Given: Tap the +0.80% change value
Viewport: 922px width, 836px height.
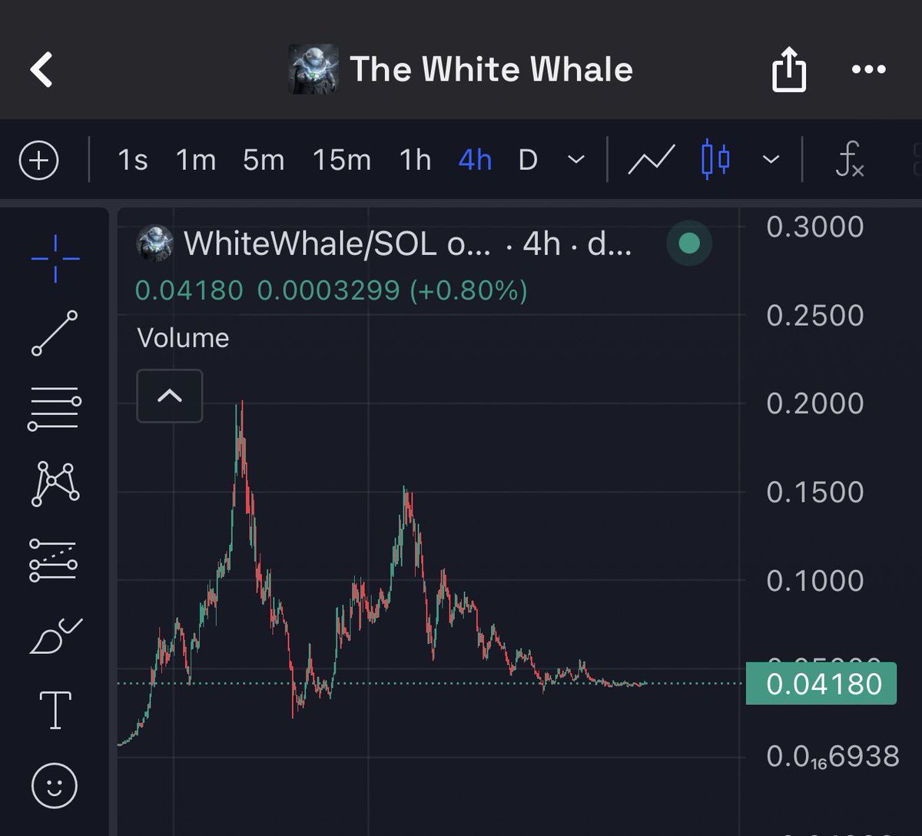Looking at the screenshot, I should [x=469, y=290].
